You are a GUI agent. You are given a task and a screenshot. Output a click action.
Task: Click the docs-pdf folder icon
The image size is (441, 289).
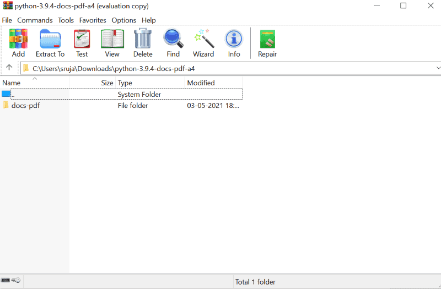(6, 105)
